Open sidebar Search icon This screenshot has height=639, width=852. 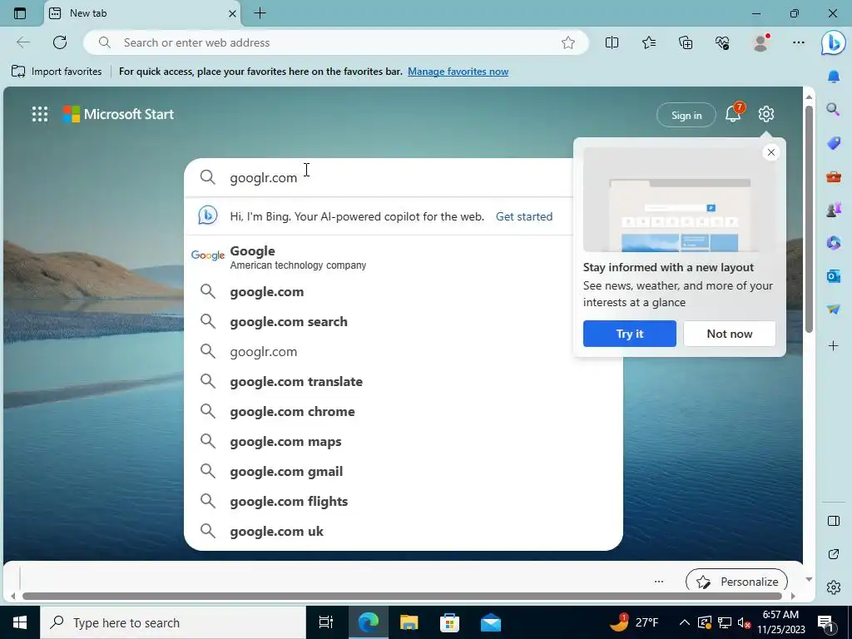(834, 110)
